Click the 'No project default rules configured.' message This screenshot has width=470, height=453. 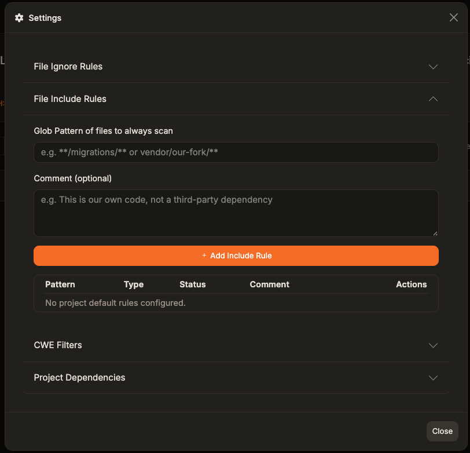[115, 303]
